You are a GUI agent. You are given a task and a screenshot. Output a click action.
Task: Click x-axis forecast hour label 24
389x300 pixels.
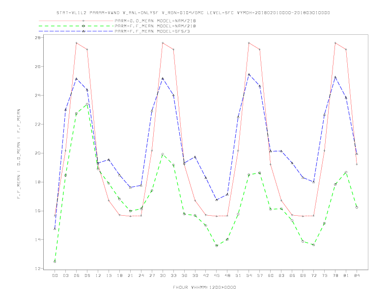click(x=141, y=275)
